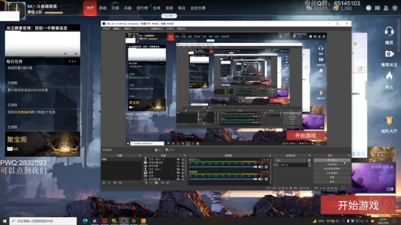Screen dimensions: 401x225
Task: Pop out the 转场特效 dock panel icon
Action: [x=309, y=155]
